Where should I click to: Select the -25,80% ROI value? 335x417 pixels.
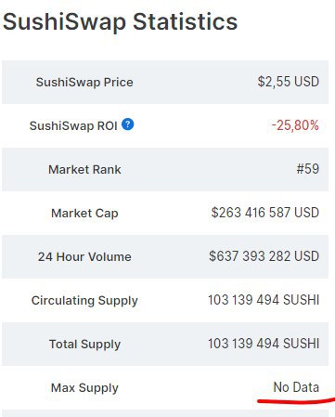click(295, 125)
